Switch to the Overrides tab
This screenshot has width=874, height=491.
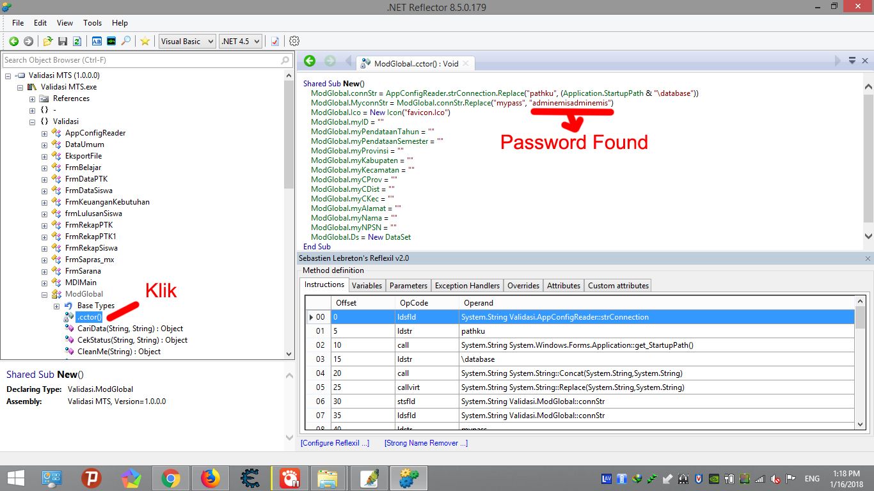[x=523, y=286]
